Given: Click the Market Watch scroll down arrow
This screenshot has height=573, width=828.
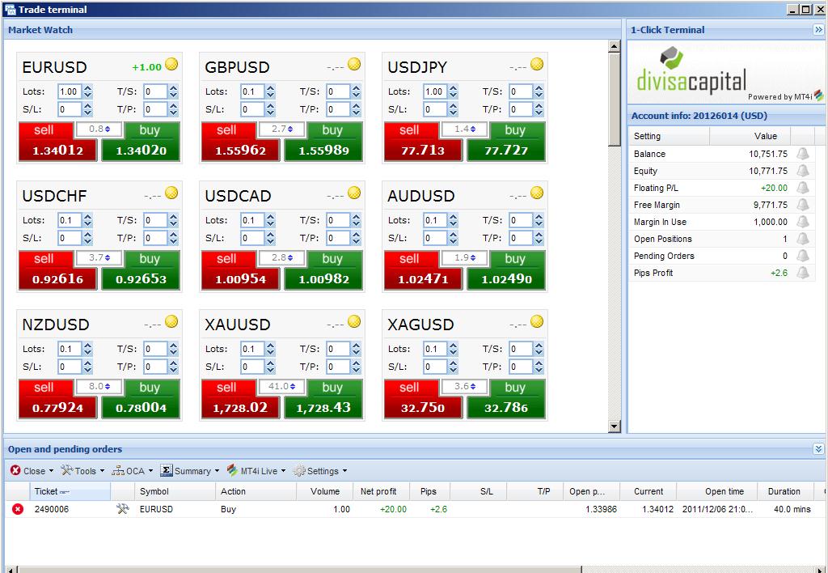Looking at the screenshot, I should (x=615, y=427).
